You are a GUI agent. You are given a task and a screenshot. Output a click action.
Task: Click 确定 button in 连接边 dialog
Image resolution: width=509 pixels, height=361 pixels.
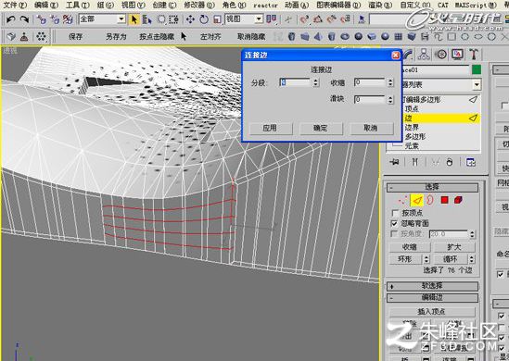click(x=321, y=128)
